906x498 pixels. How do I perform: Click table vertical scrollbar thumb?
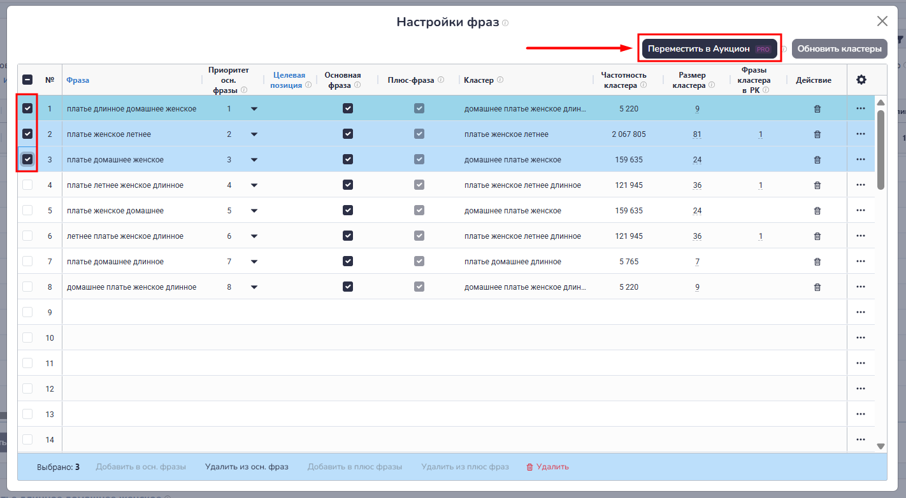pos(881,150)
